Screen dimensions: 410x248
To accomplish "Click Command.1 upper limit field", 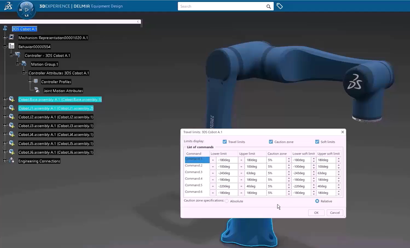I will pyautogui.click(x=254, y=160).
